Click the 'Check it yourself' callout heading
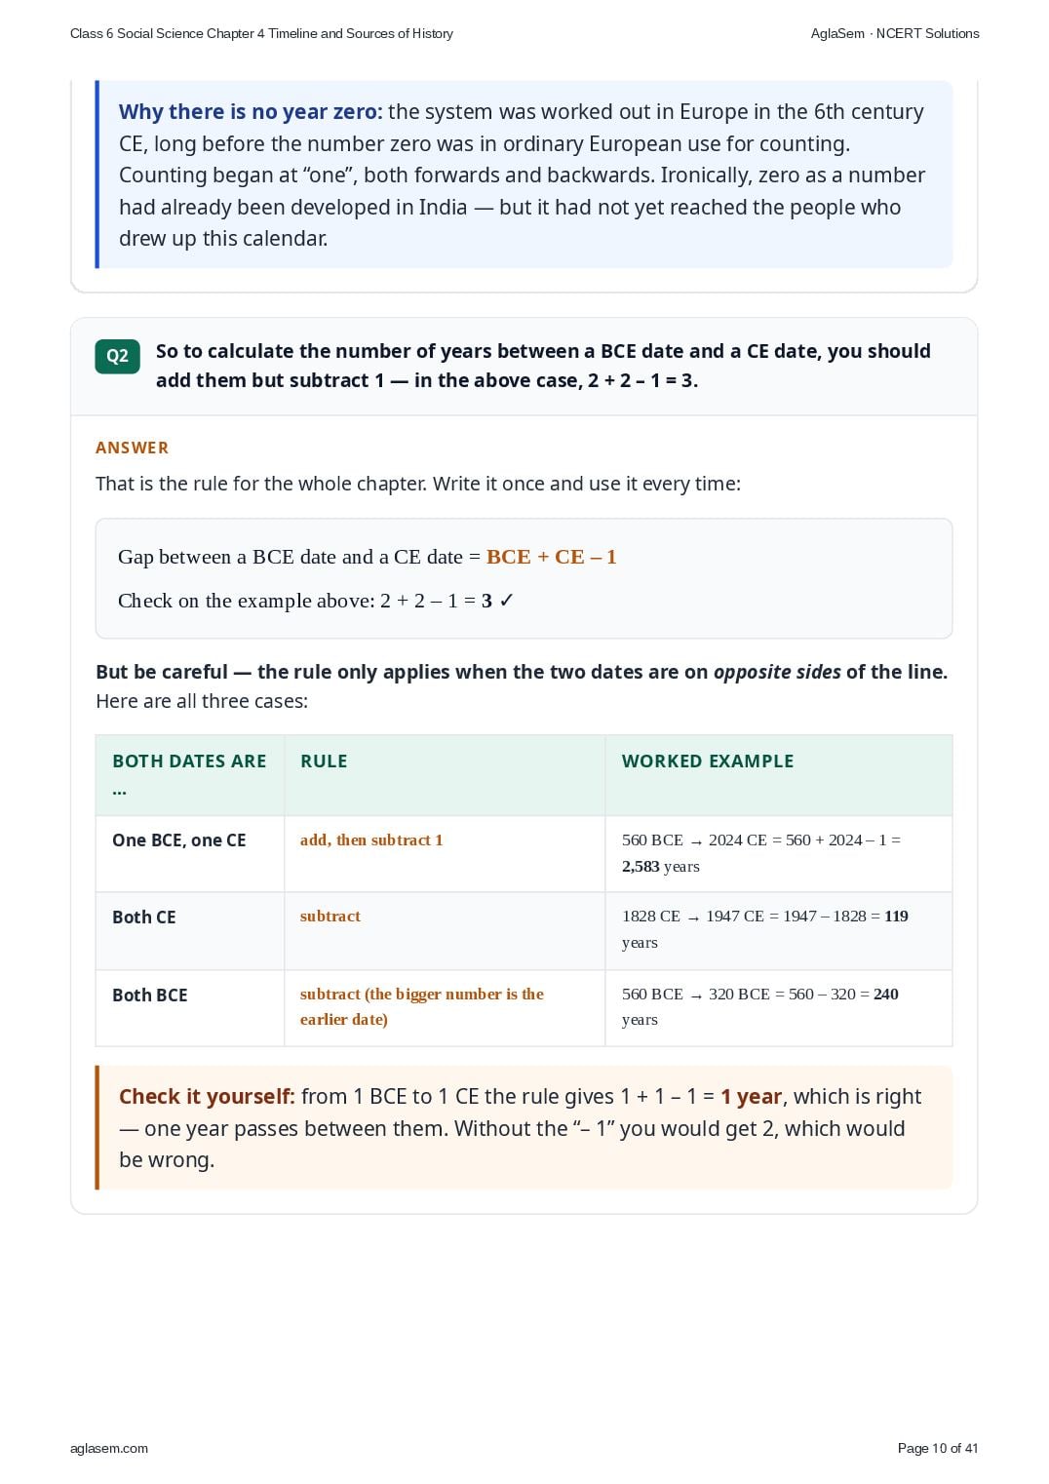Screen dimensions: 1049x1484 coord(207,1097)
